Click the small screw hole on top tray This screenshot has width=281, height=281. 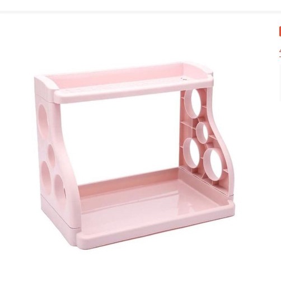click(184, 79)
